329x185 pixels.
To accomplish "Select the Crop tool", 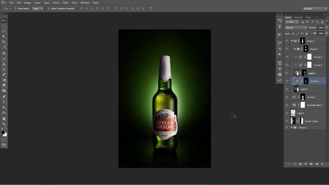I will pos(4,42).
